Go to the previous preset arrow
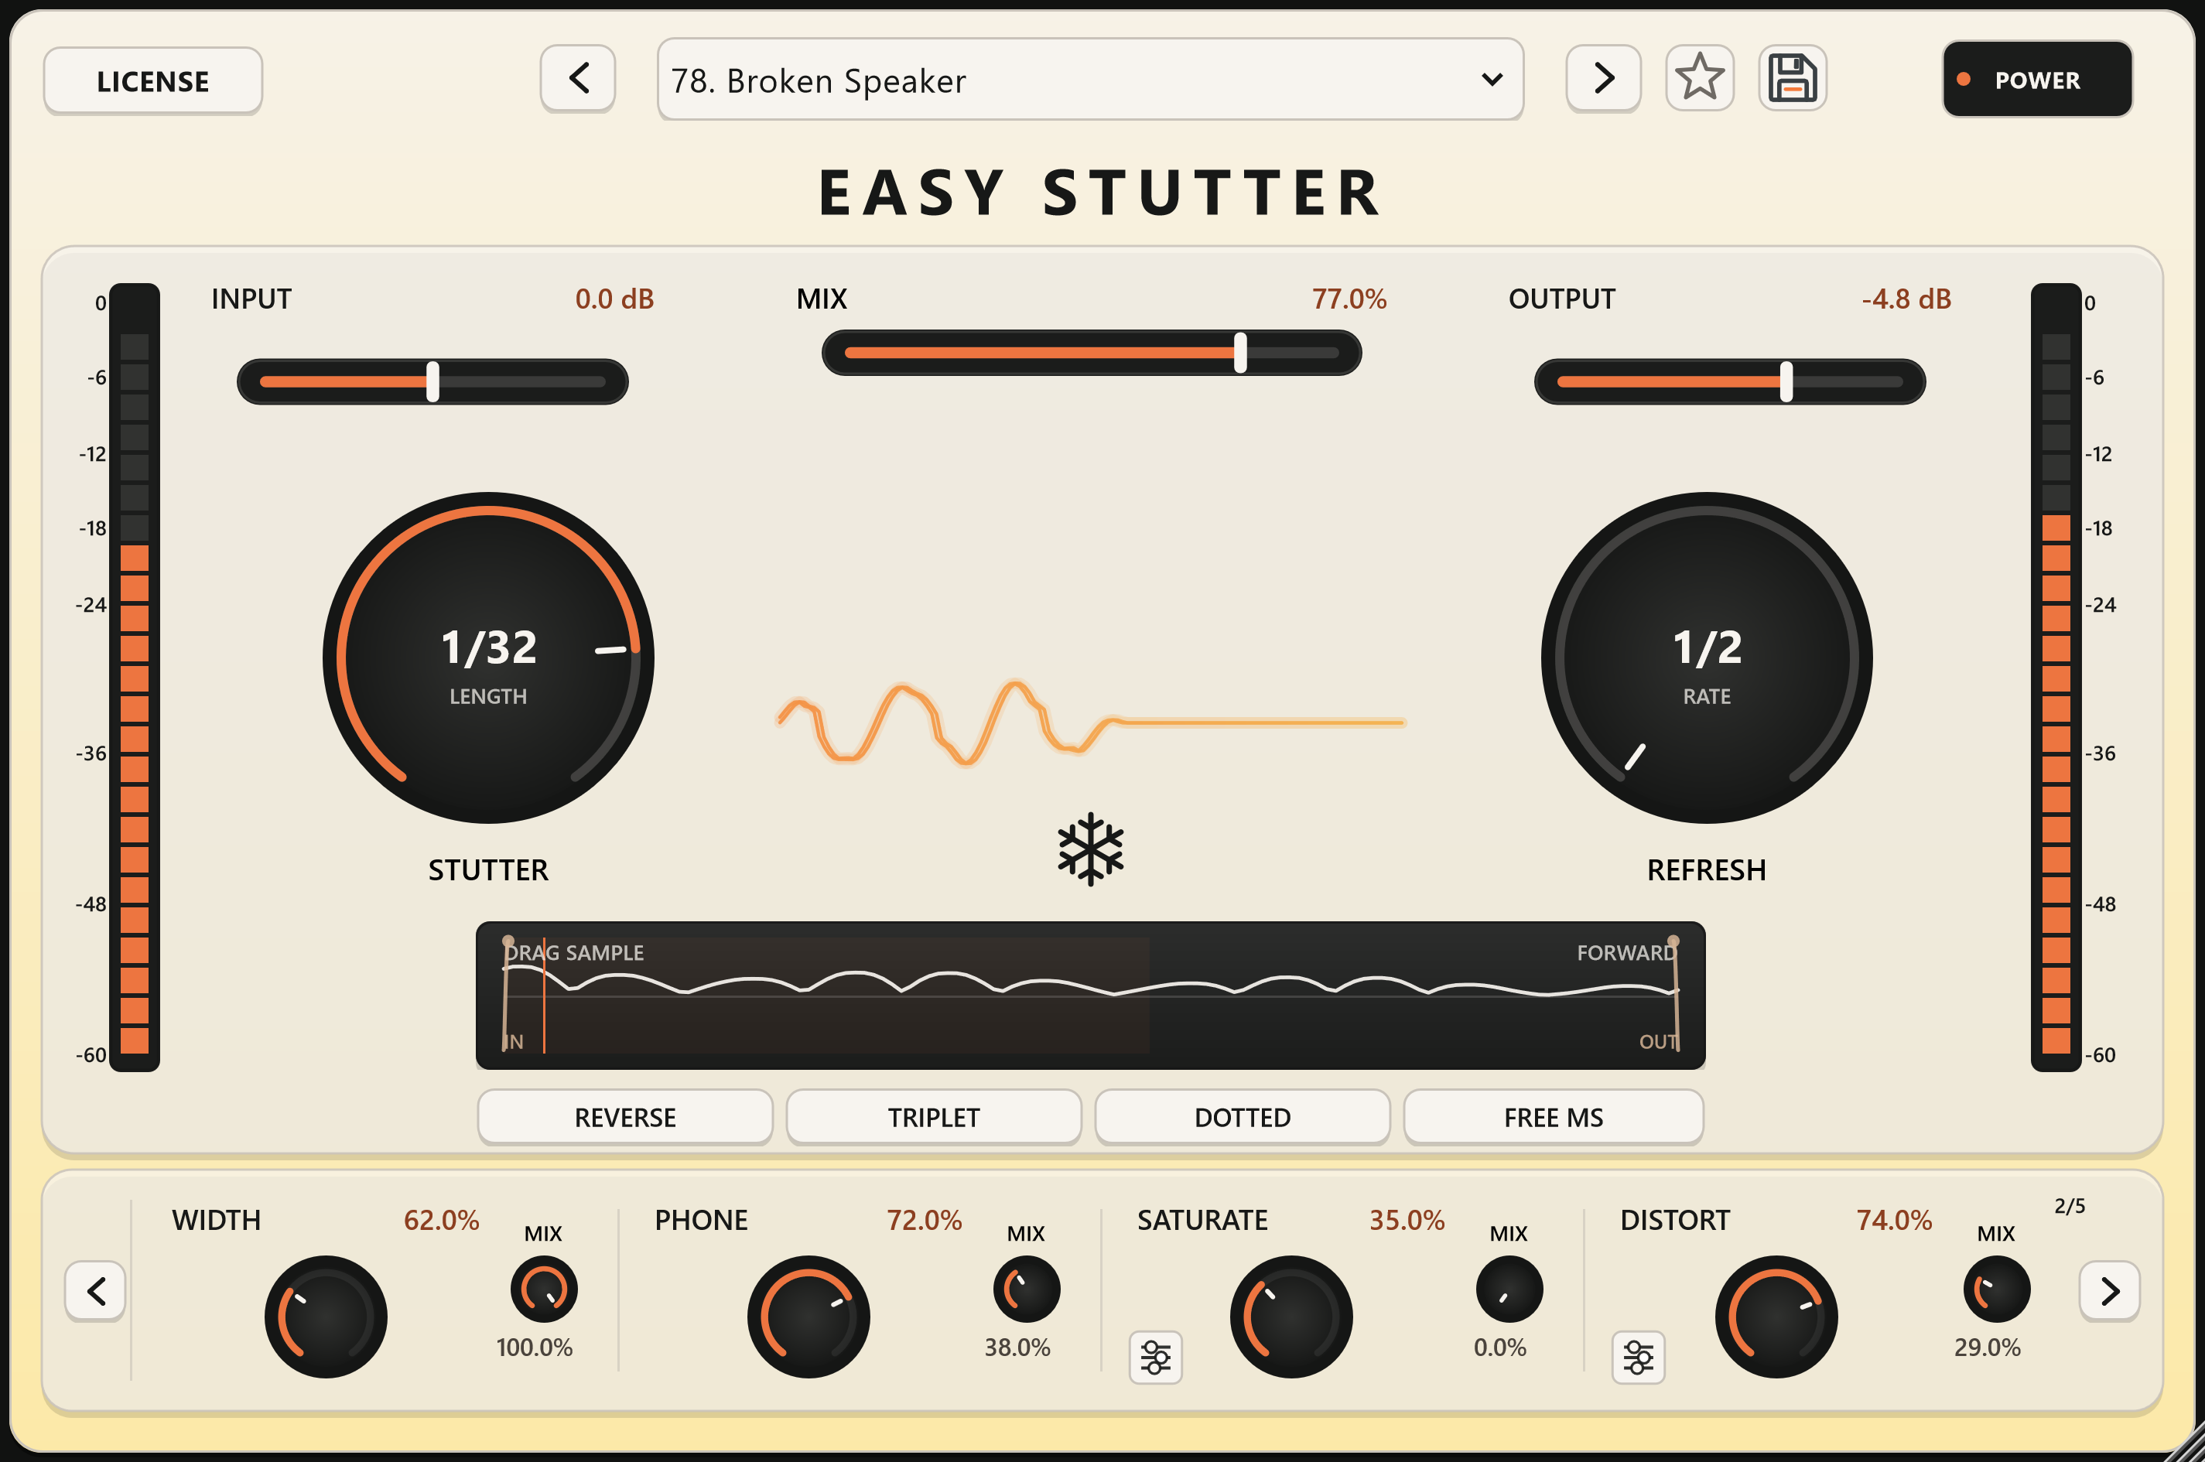The image size is (2205, 1462). [578, 78]
